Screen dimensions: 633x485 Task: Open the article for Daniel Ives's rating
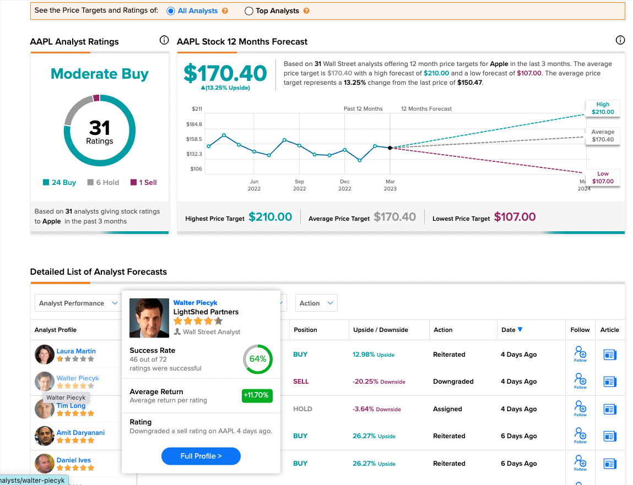[609, 464]
